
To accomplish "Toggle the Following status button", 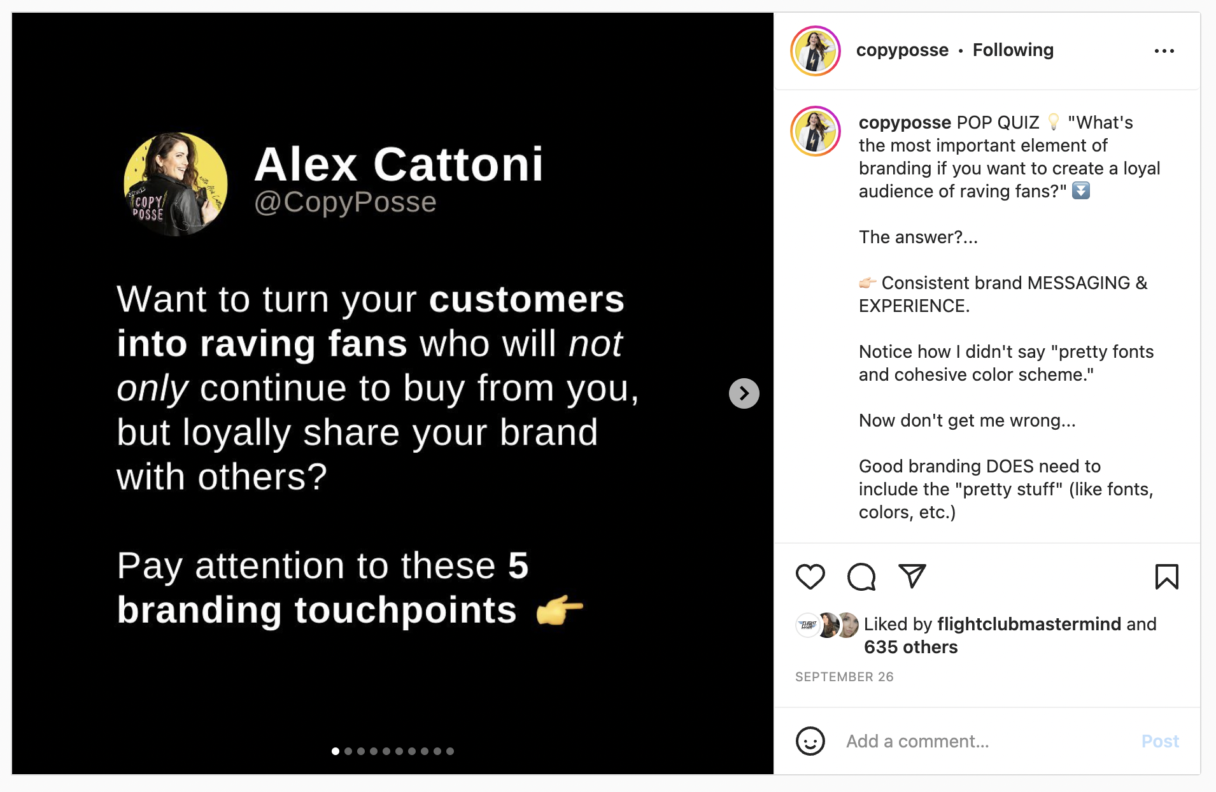I will [1013, 50].
